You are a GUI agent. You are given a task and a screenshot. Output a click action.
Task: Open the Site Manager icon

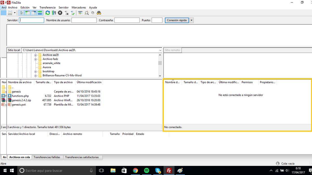[10, 13]
